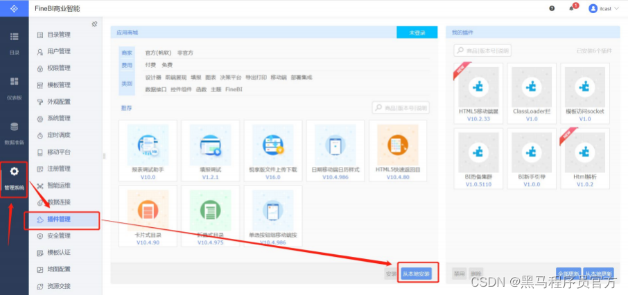Image resolution: width=628 pixels, height=295 pixels.
Task: Click the 全部更新 button
Action: tap(568, 274)
